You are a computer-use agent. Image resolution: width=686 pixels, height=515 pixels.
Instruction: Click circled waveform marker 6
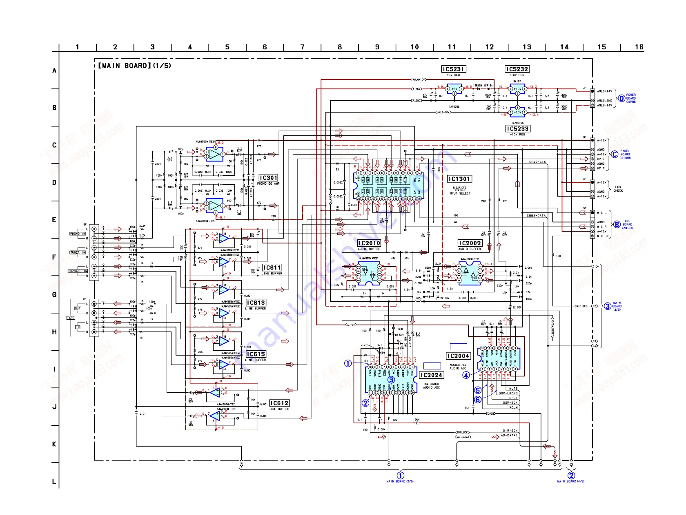pos(477,400)
